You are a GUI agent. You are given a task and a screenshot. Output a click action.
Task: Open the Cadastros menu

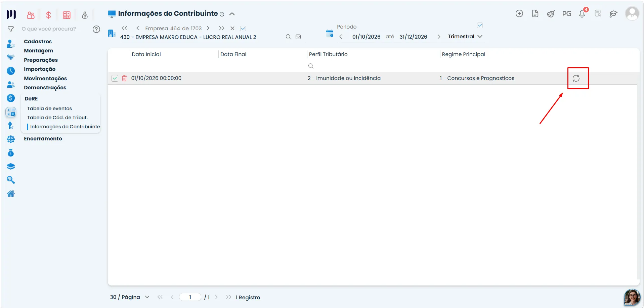point(38,42)
